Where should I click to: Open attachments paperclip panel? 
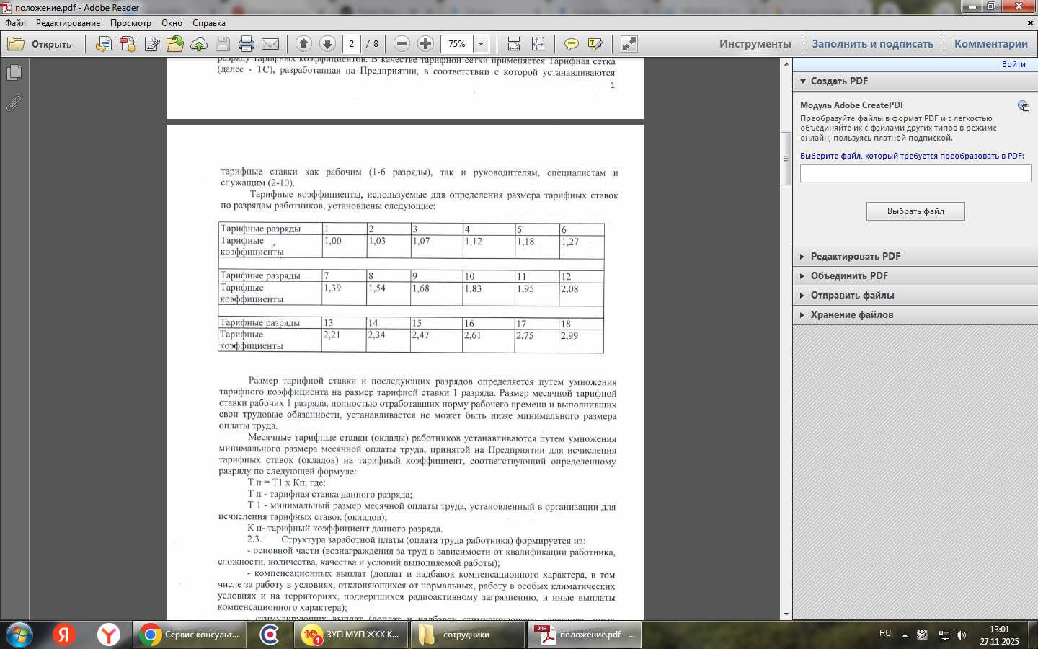(14, 104)
